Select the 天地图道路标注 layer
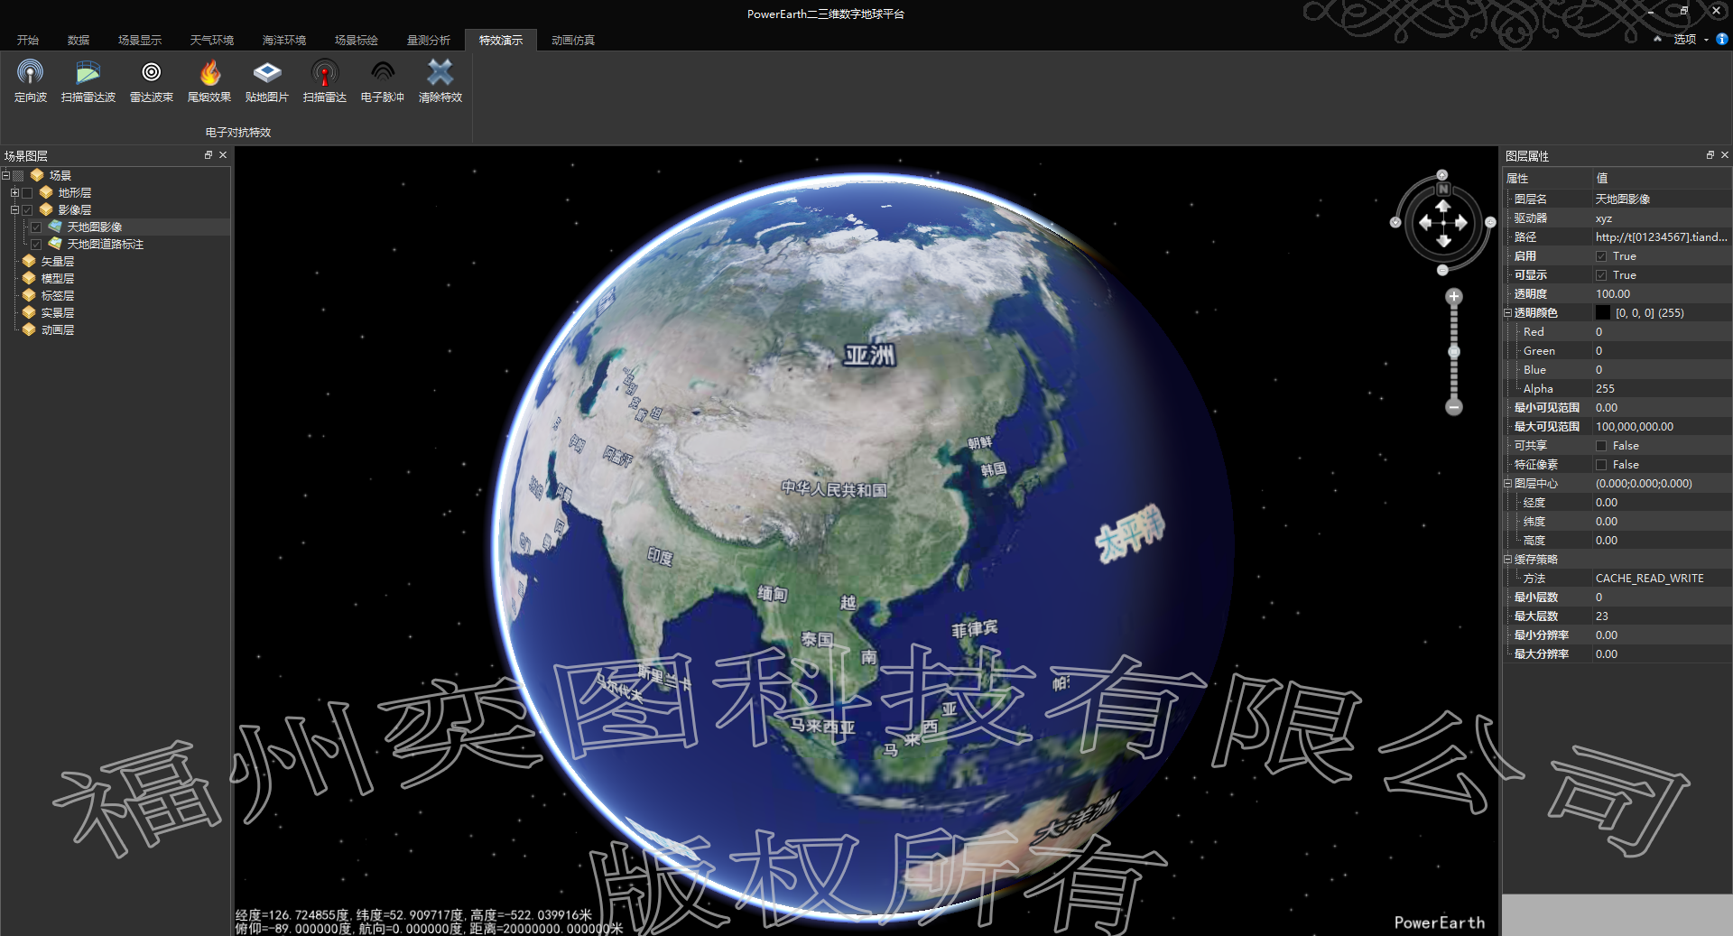1733x936 pixels. pos(105,245)
